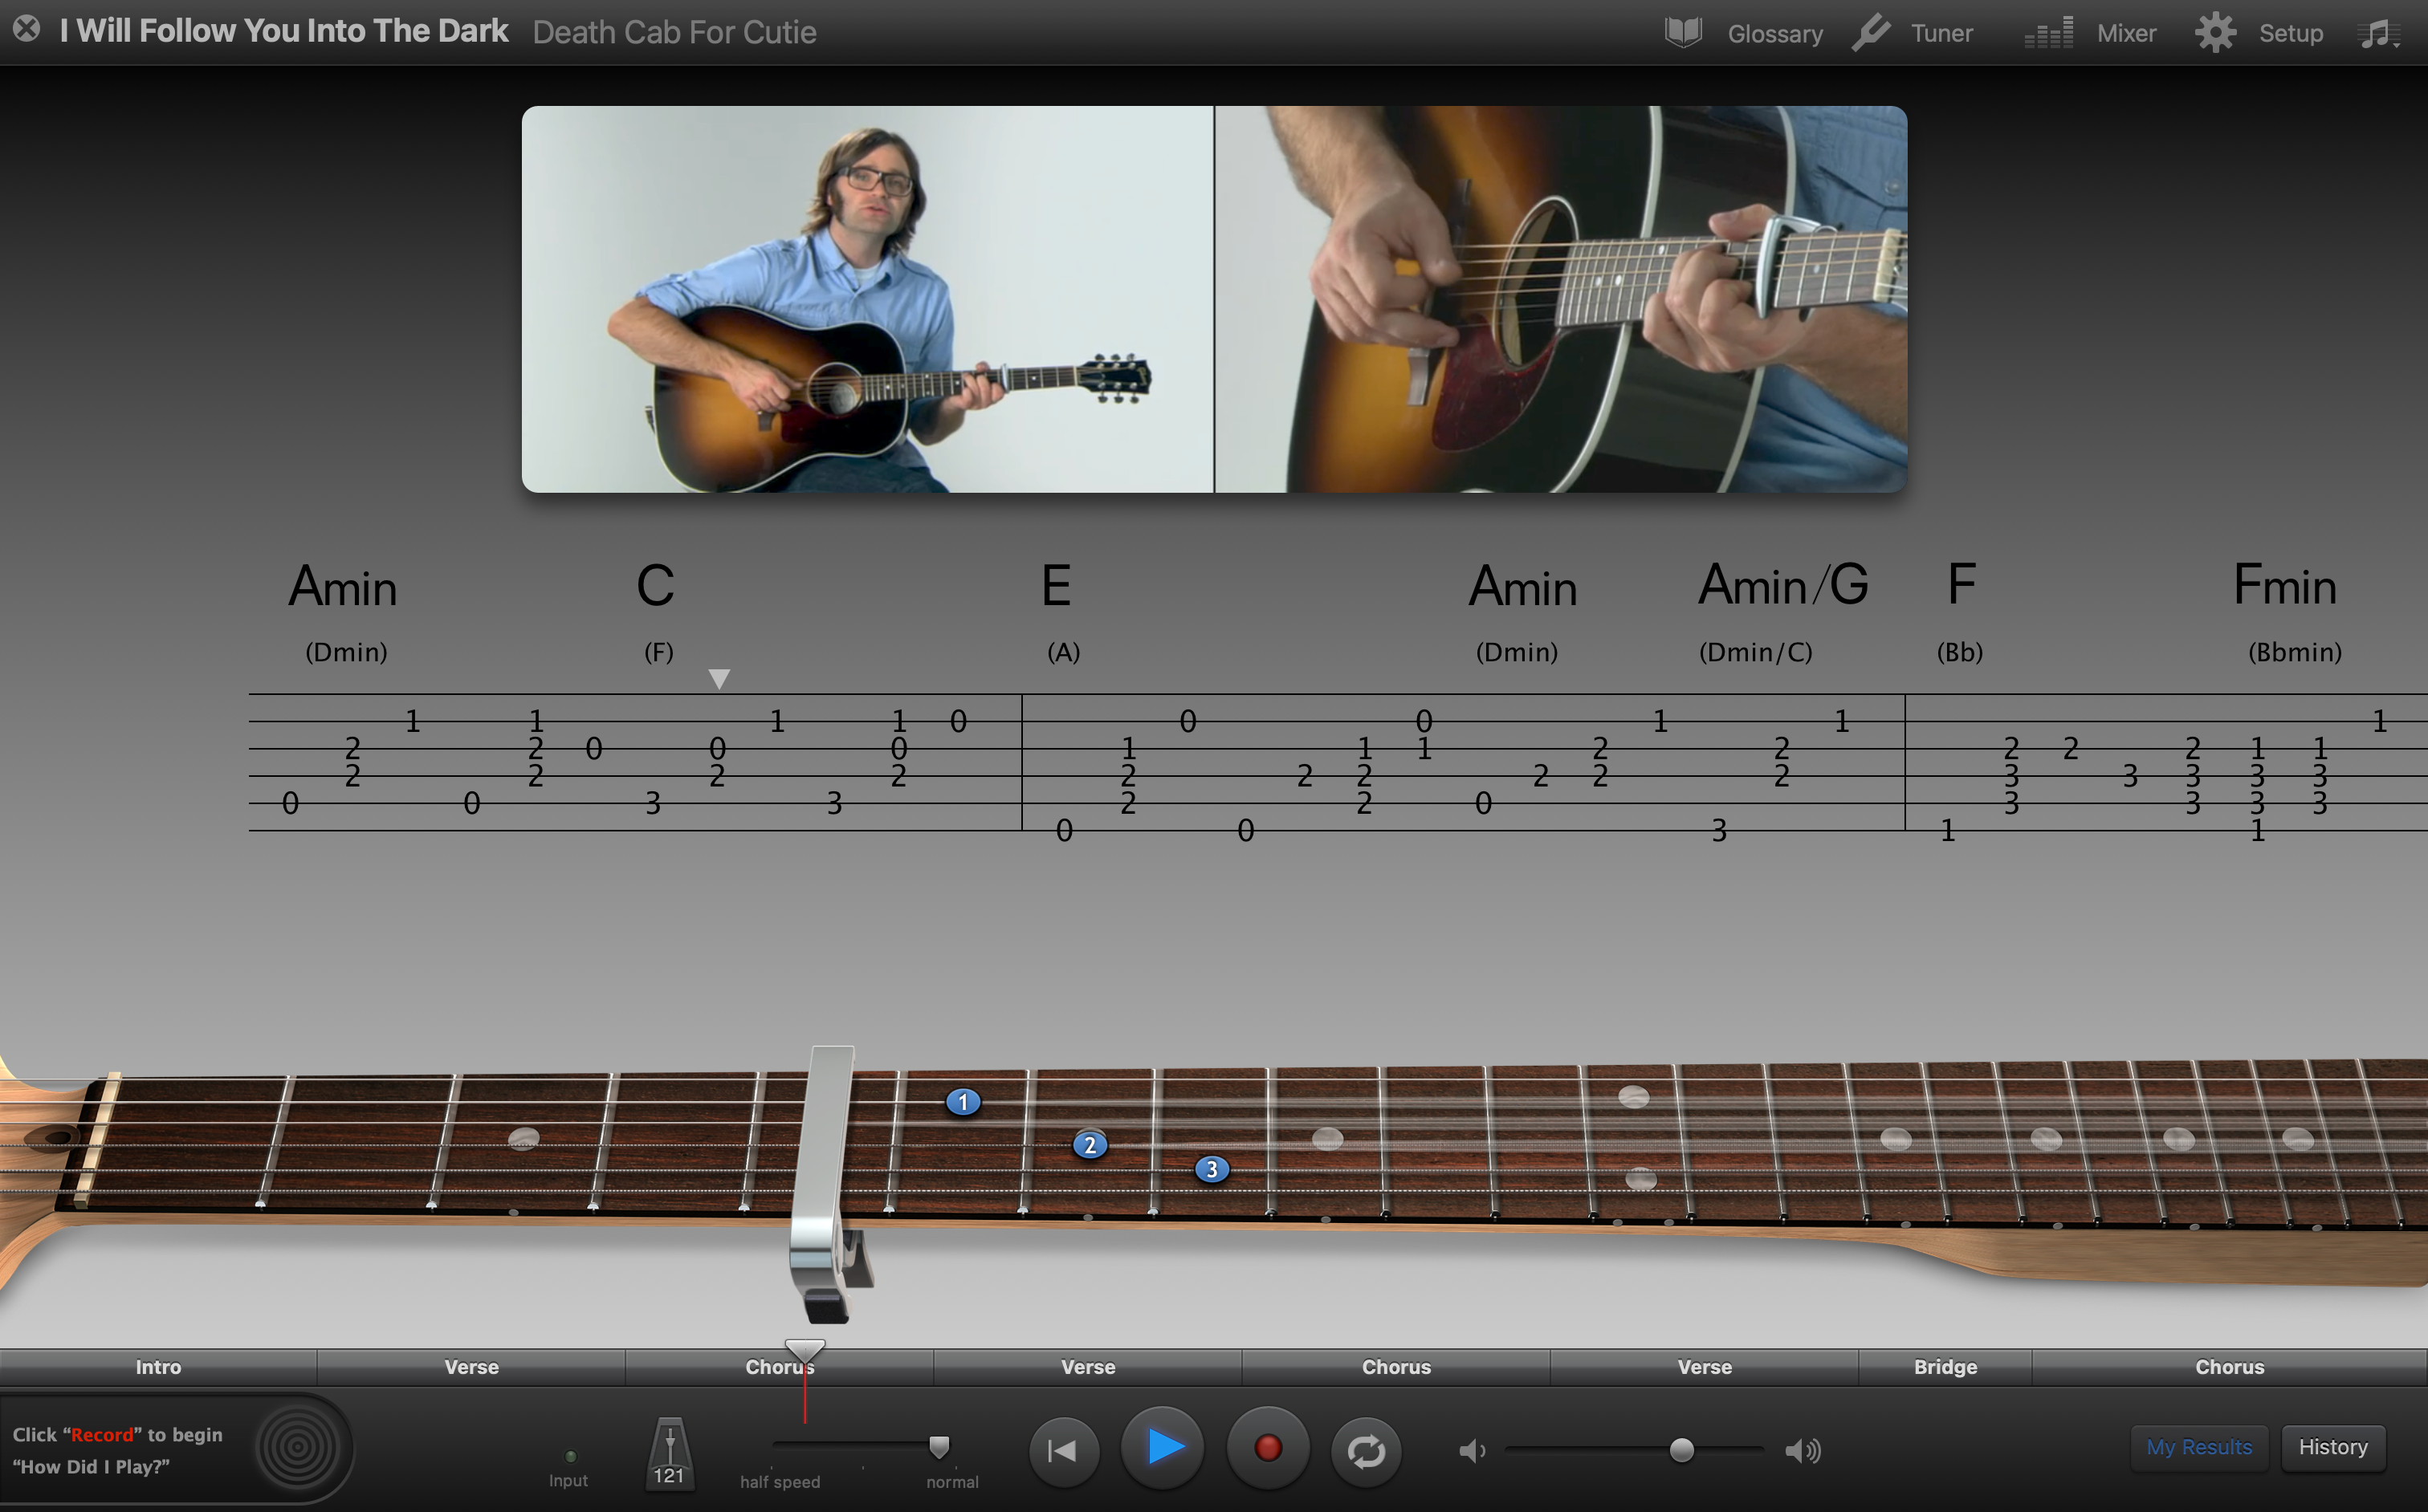
Task: Click the History button
Action: 2334,1446
